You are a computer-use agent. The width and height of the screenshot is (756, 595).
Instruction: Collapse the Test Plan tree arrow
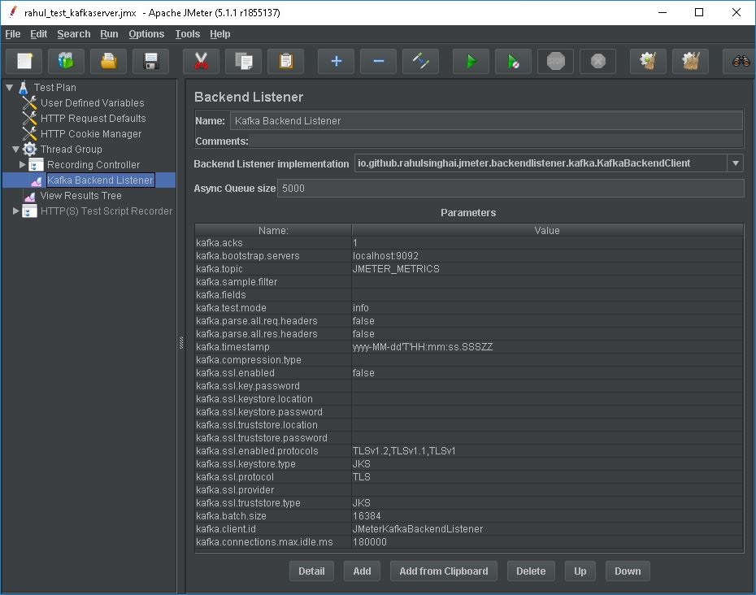tap(10, 87)
